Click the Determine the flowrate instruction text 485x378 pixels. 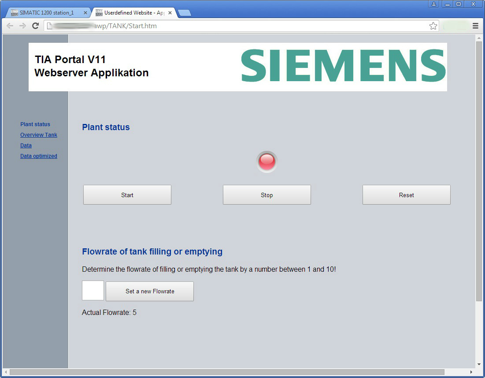pyautogui.click(x=209, y=269)
